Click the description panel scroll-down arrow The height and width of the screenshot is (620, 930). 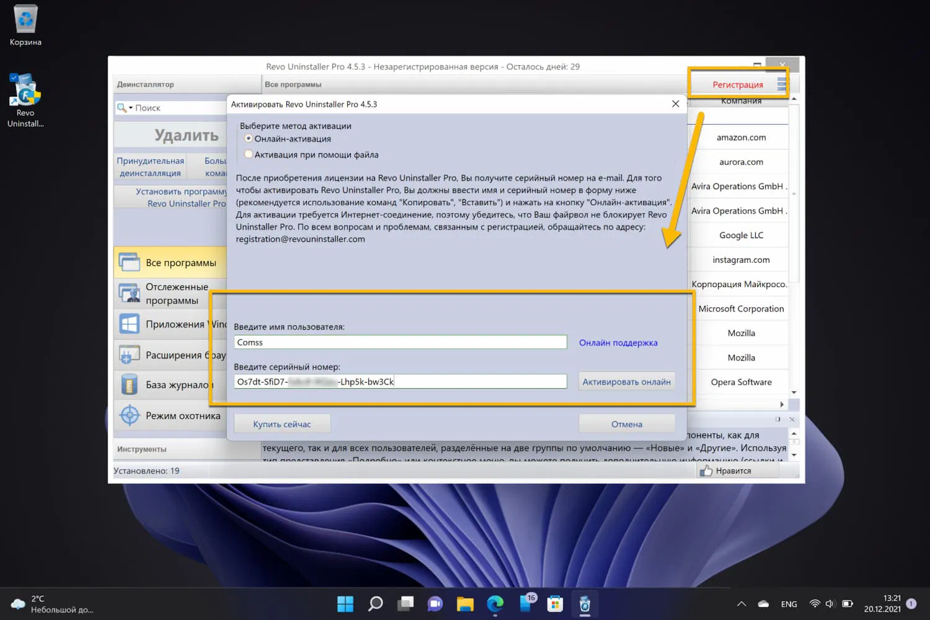pyautogui.click(x=794, y=455)
